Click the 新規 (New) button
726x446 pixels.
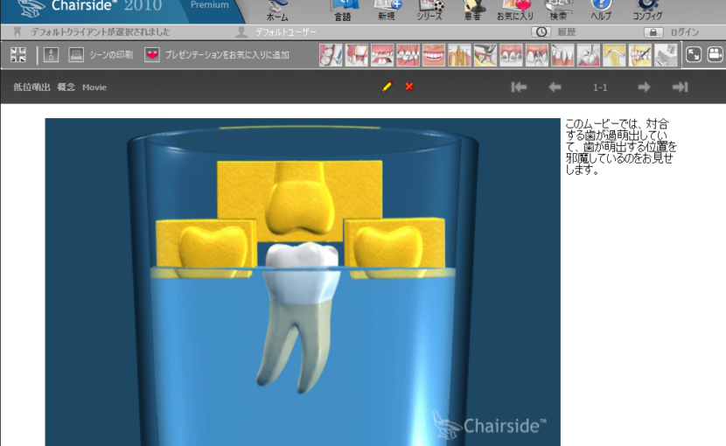tap(387, 11)
